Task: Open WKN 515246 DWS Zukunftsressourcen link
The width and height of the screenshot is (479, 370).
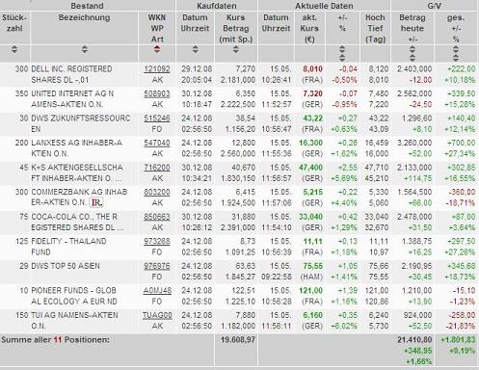Action: point(157,119)
